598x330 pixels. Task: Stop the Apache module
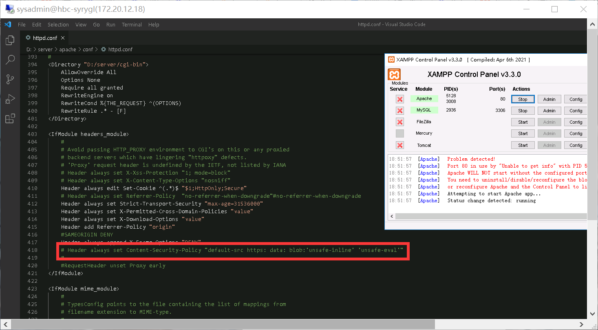523,99
